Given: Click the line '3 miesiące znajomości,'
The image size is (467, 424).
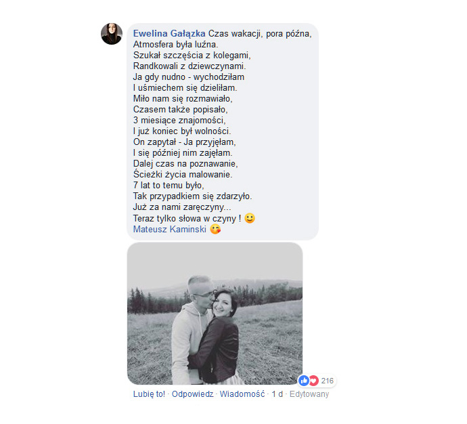Looking at the screenshot, I should click(179, 121).
